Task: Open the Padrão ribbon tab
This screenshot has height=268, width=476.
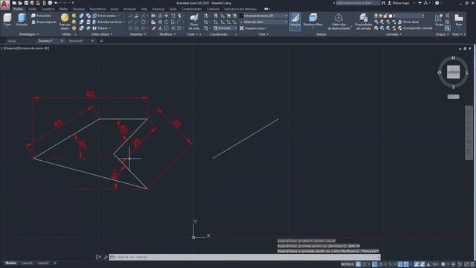Action: (18, 9)
